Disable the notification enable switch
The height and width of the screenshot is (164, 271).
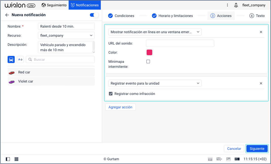tap(94, 15)
